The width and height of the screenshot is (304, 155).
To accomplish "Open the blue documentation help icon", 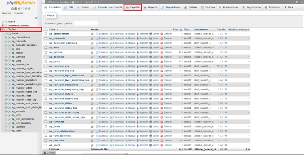I will pos(19,9).
